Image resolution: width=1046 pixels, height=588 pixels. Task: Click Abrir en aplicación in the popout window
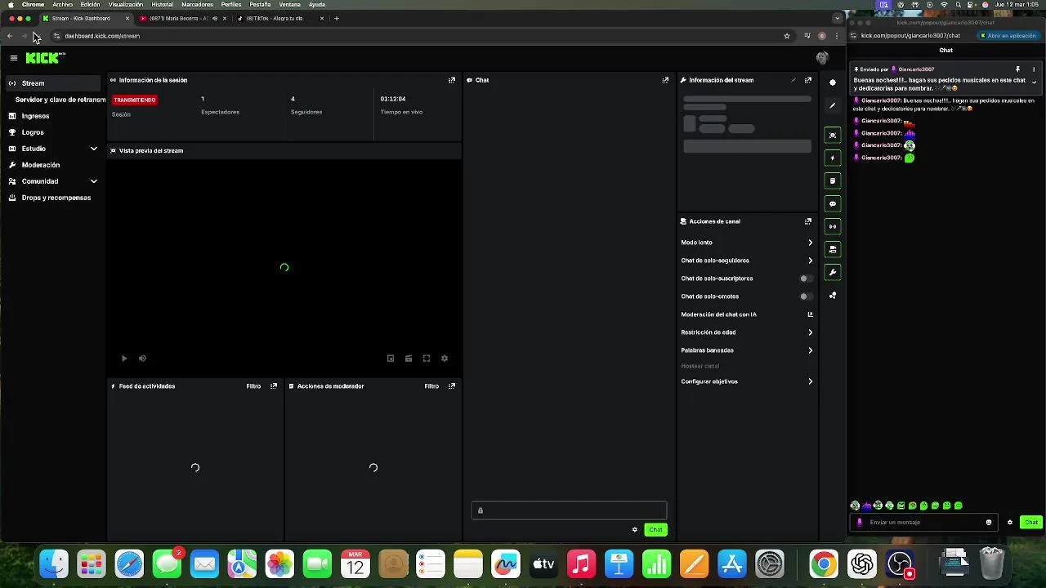[1008, 36]
